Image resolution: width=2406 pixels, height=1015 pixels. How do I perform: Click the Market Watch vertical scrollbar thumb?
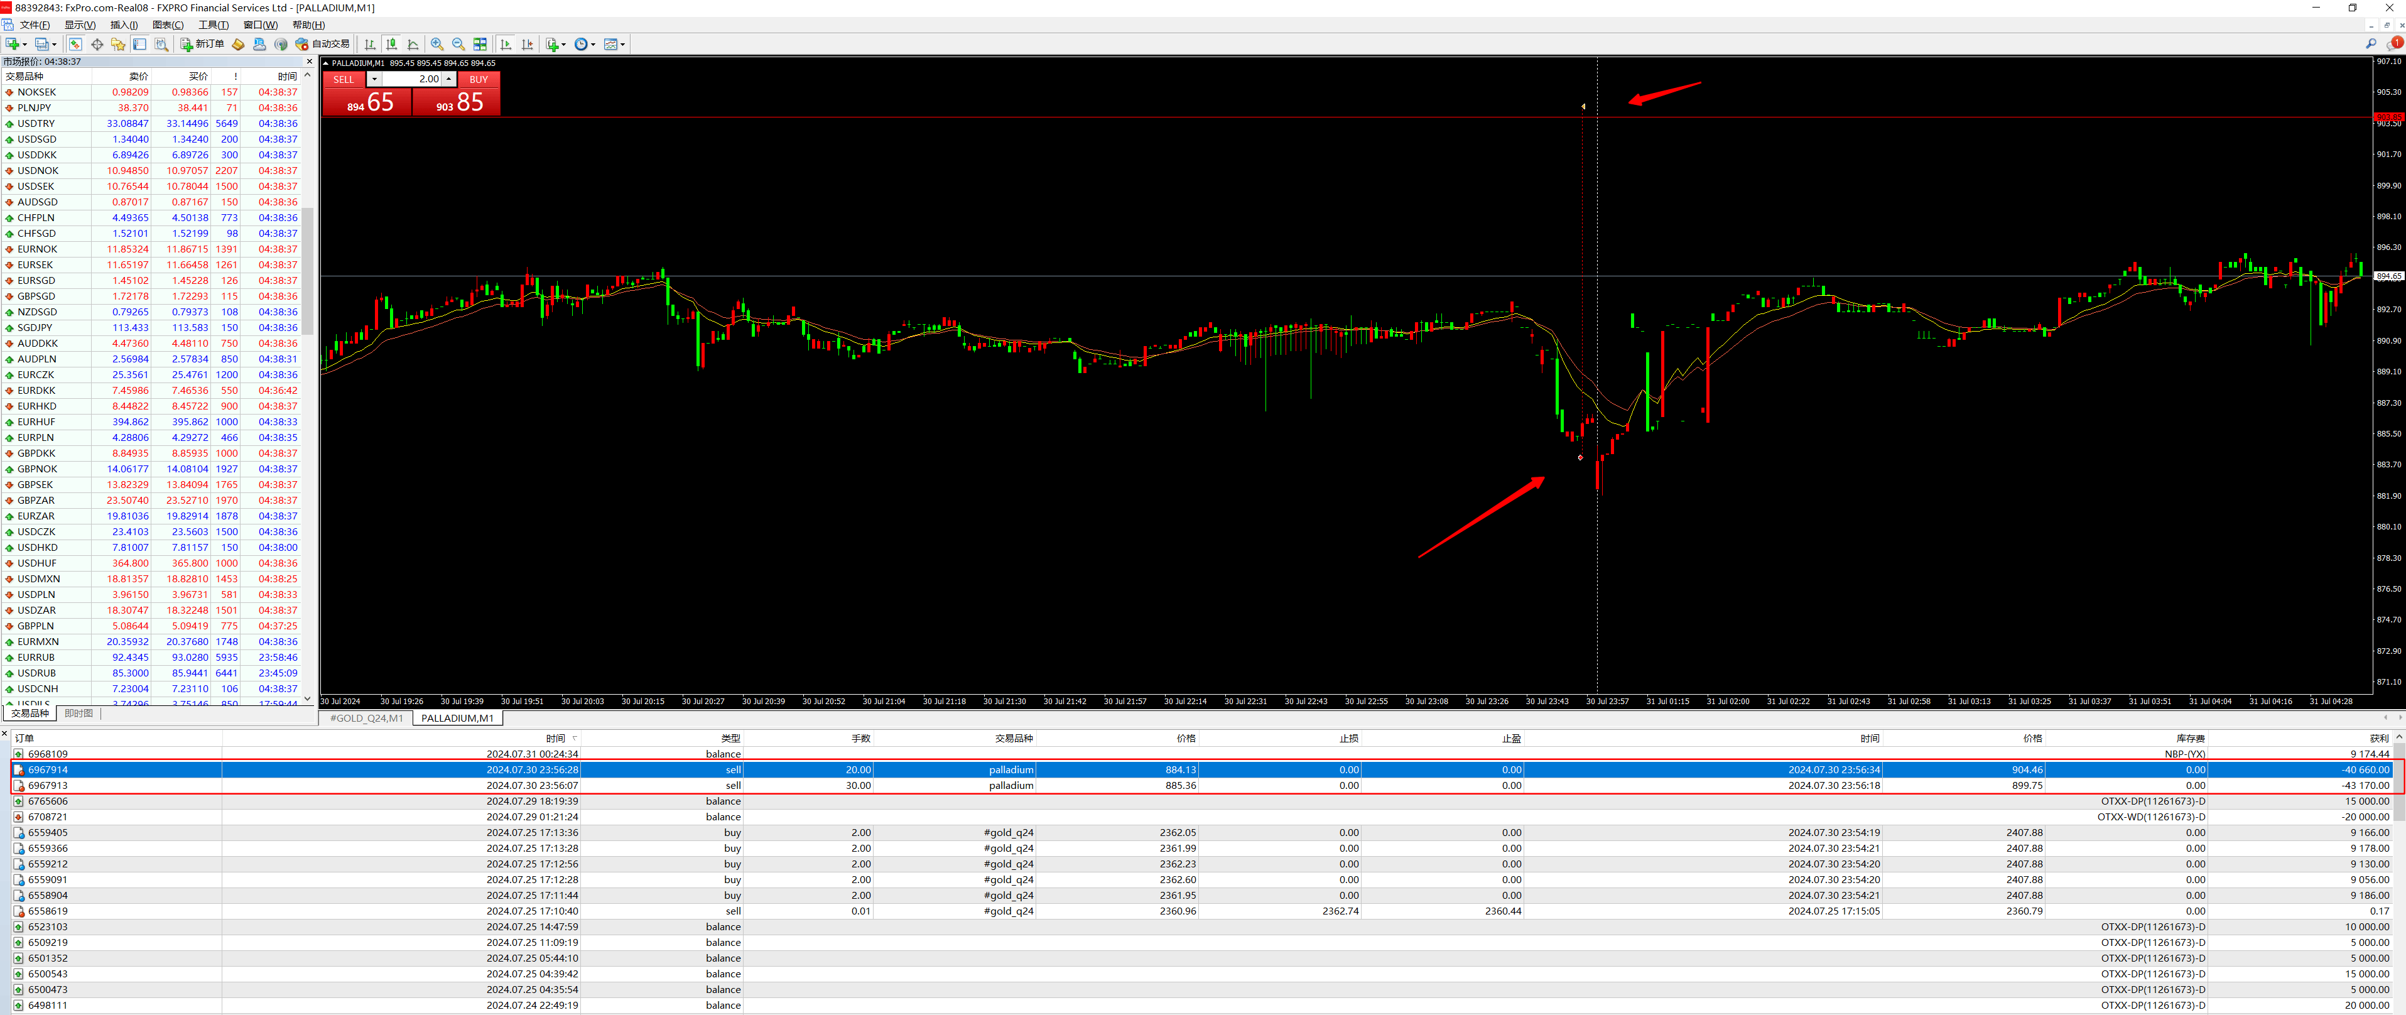coord(307,271)
